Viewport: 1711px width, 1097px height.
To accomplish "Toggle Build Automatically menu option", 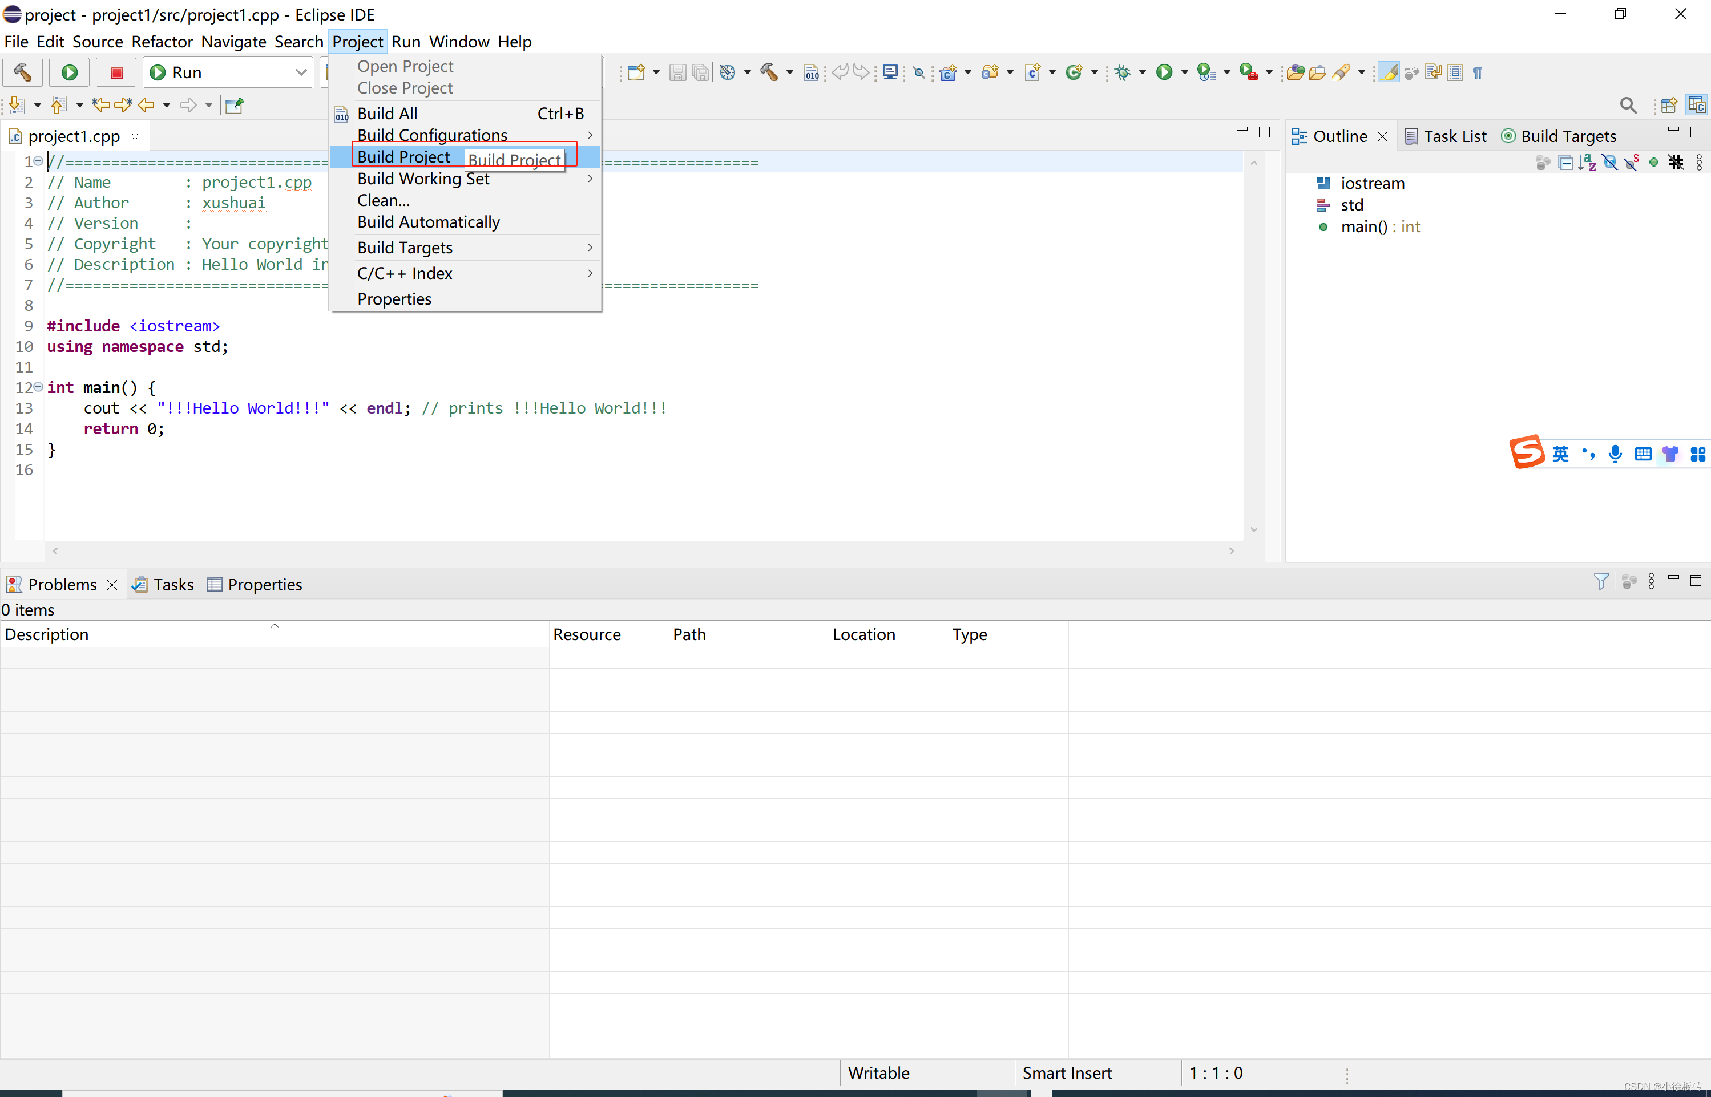I will 428,222.
